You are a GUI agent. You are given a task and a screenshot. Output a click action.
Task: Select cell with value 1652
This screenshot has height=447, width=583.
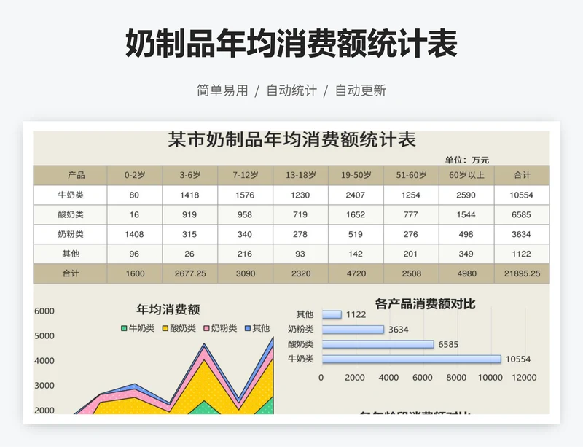[x=356, y=215]
